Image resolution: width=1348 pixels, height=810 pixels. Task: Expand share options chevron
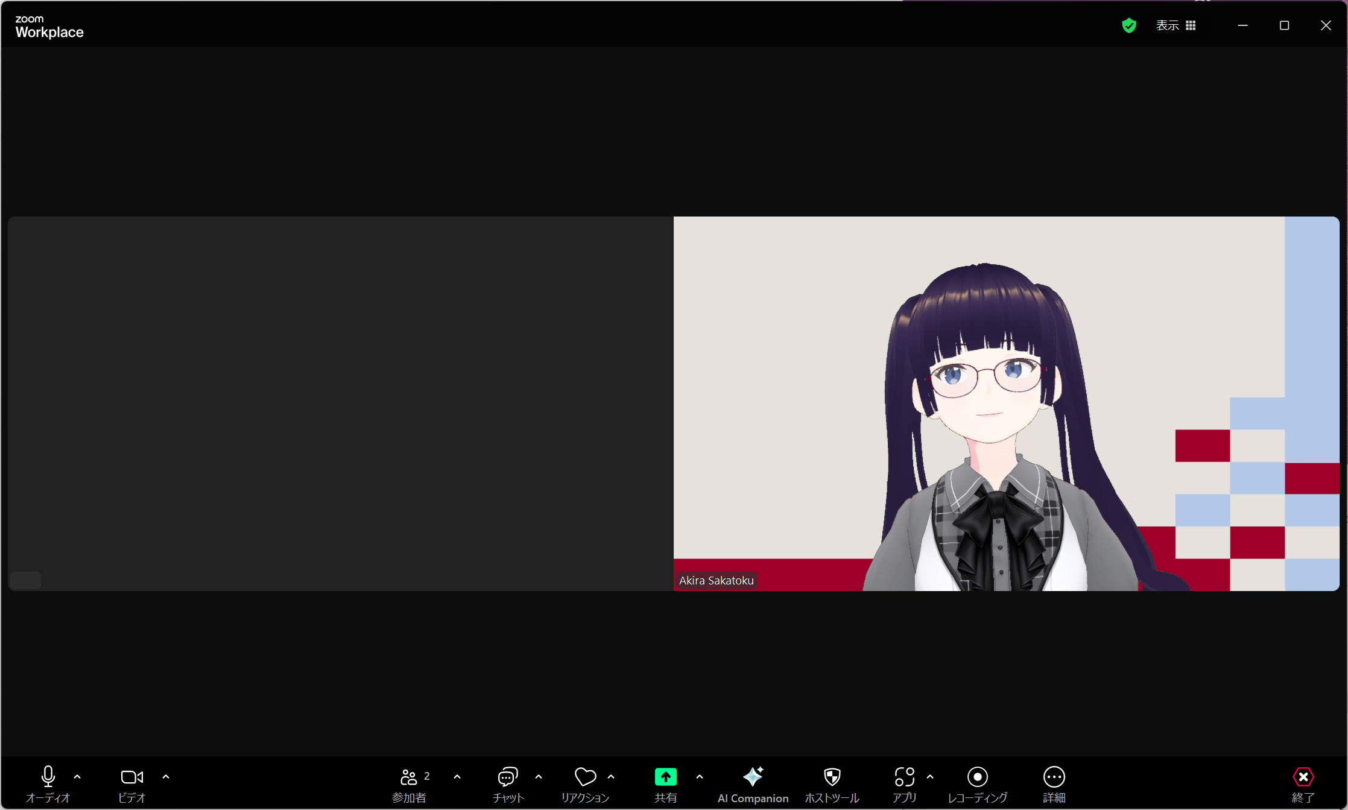(700, 777)
